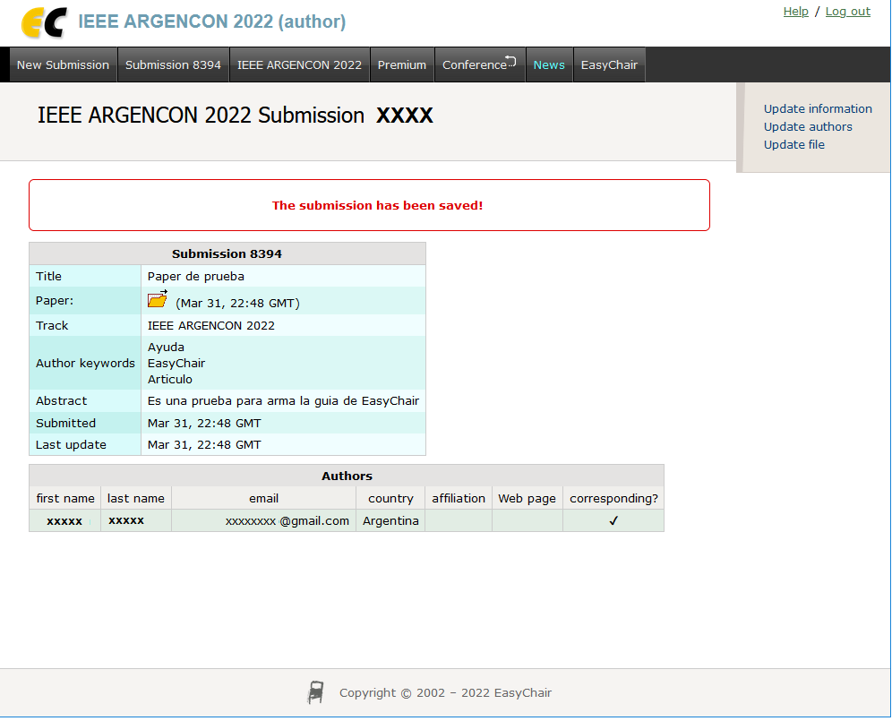Open the Submission 8394 menu
This screenshot has width=892, height=721.
pos(173,64)
